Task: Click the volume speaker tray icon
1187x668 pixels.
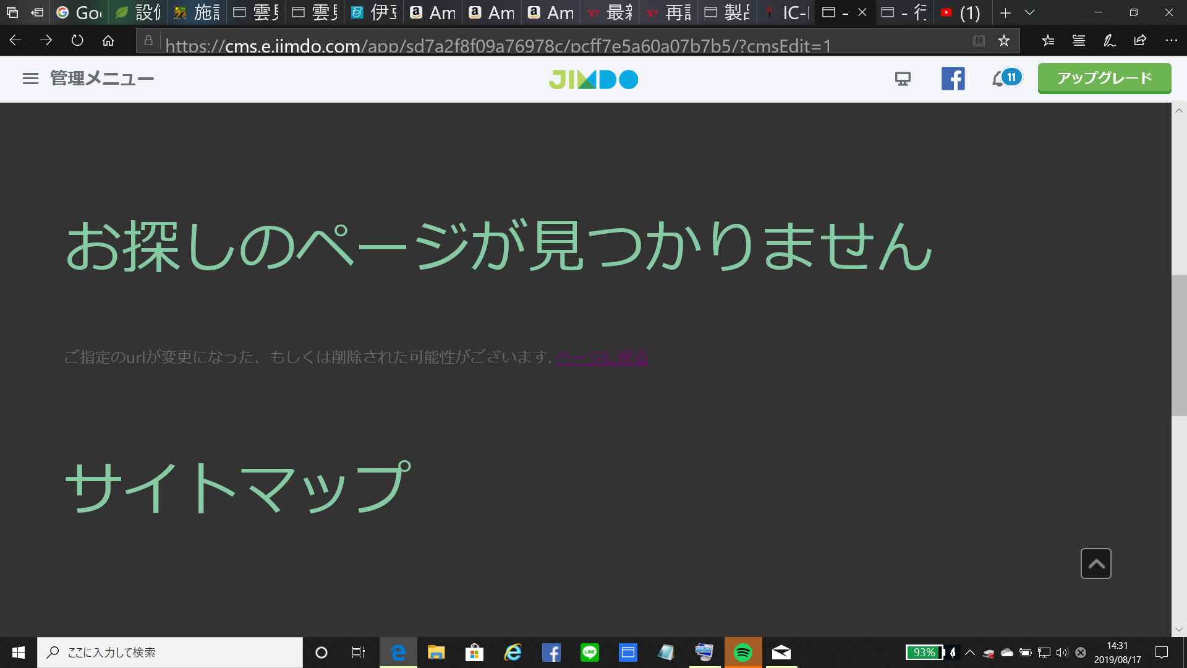Action: click(1062, 653)
